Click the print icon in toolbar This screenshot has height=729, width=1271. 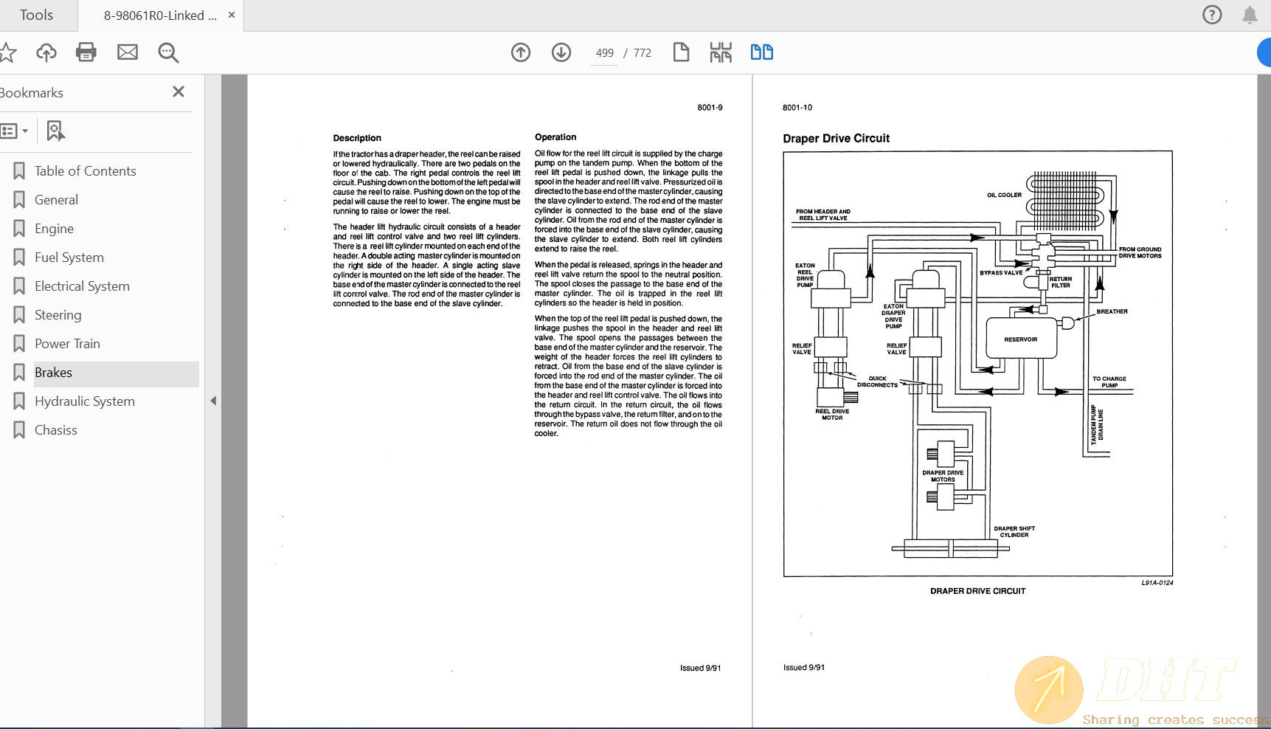click(86, 52)
